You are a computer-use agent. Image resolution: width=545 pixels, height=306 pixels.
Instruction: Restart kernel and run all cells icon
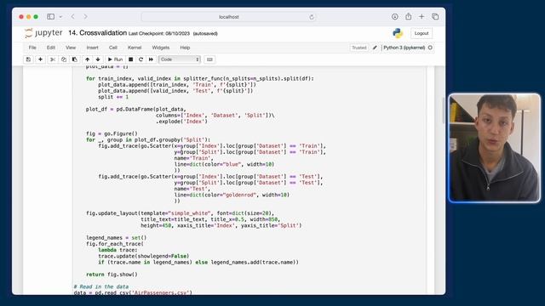pyautogui.click(x=151, y=59)
